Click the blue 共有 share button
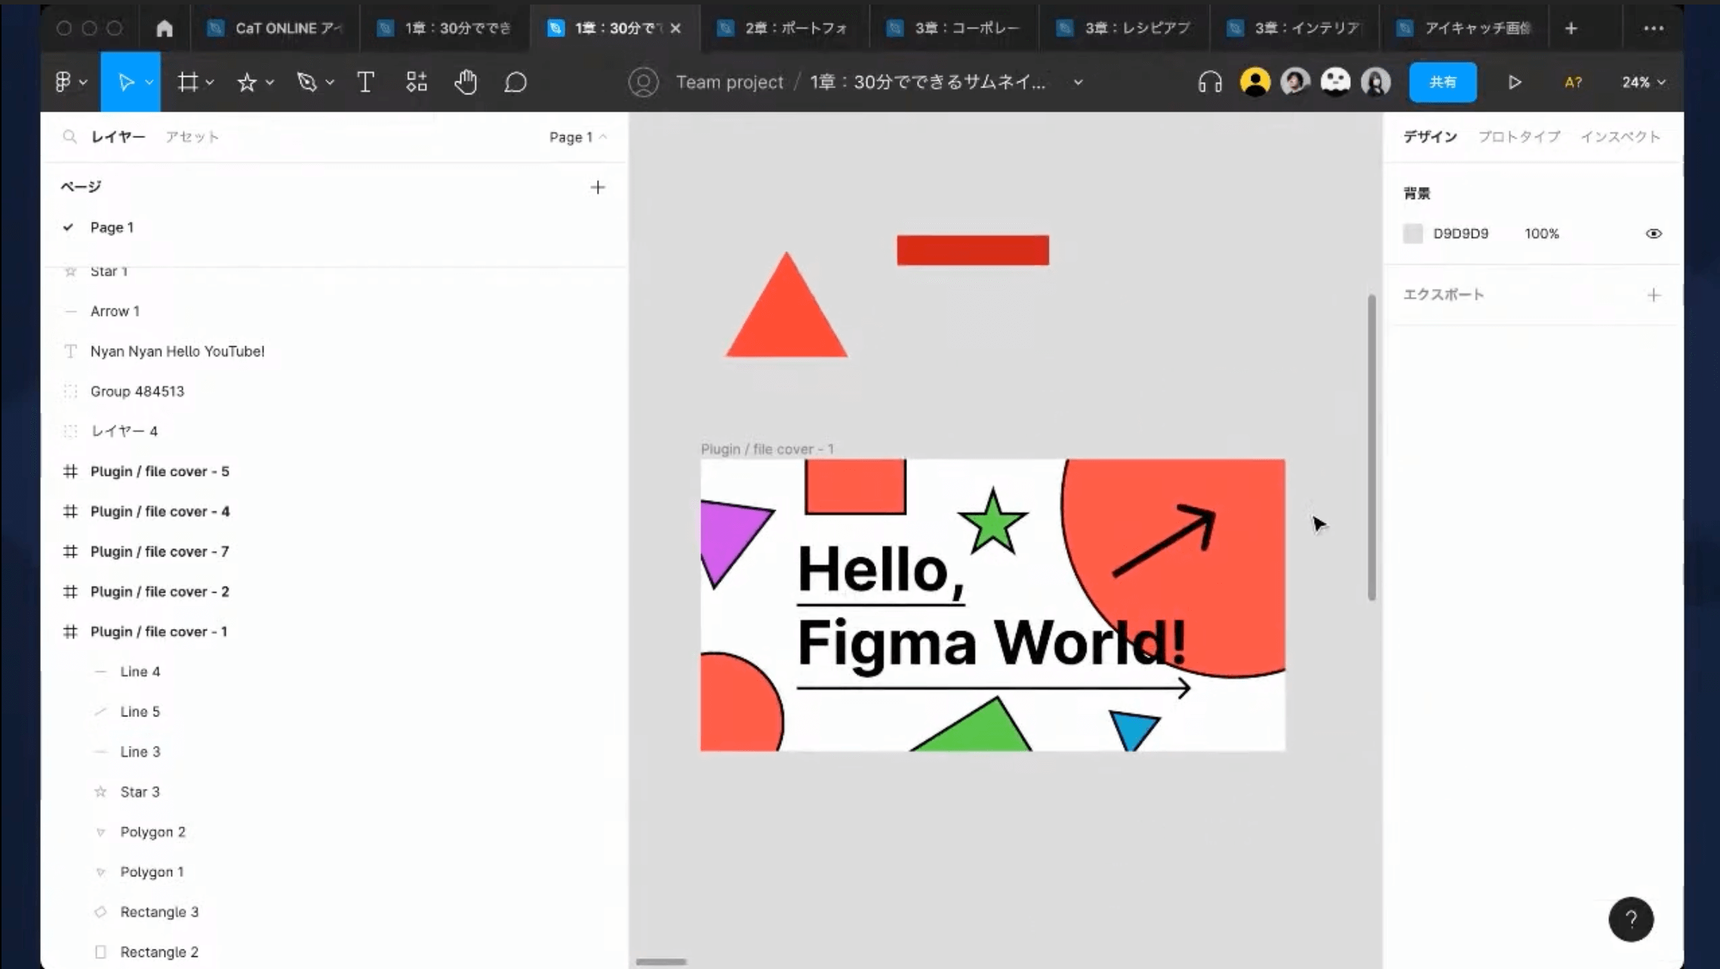 coord(1442,81)
